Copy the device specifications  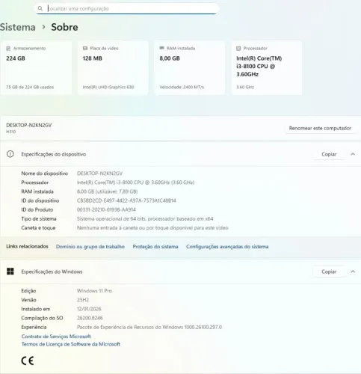click(329, 154)
